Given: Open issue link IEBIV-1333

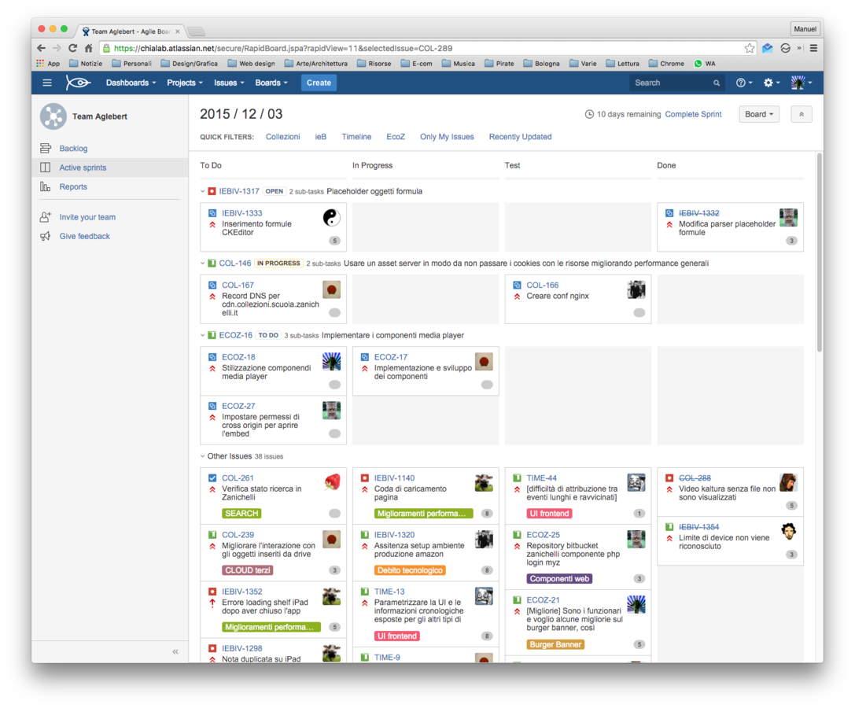Looking at the screenshot, I should [x=241, y=213].
